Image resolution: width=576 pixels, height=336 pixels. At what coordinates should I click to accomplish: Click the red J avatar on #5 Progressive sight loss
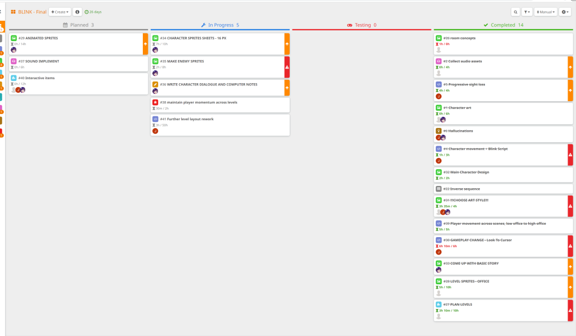[x=439, y=97]
